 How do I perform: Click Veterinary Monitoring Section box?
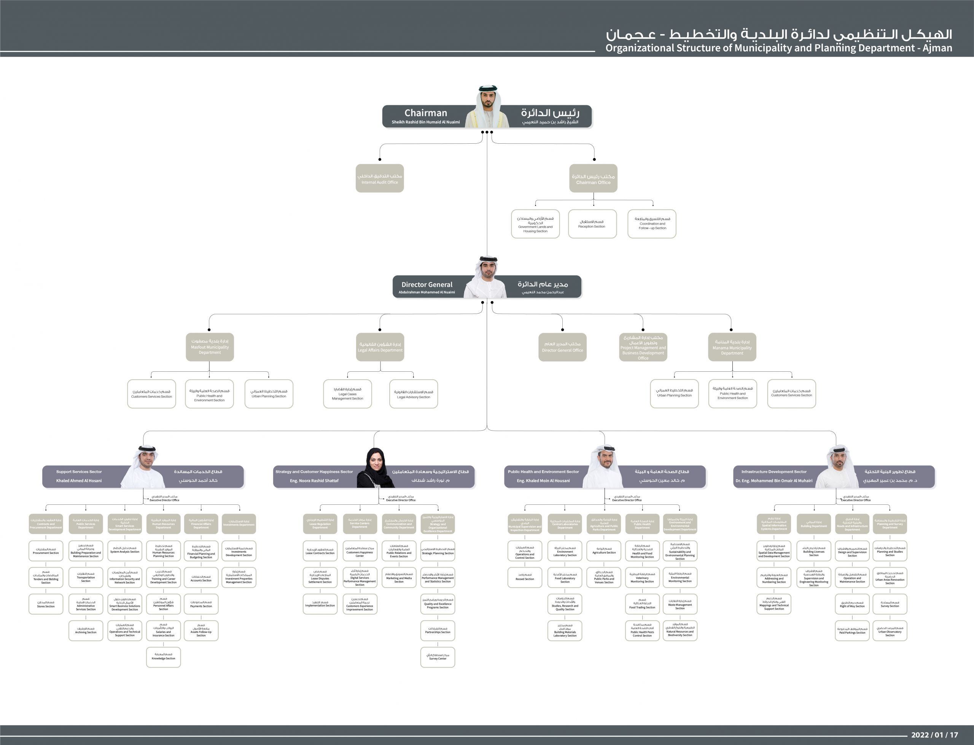tap(642, 577)
